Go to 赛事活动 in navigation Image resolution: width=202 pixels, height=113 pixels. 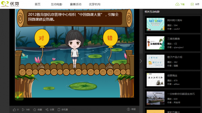[76, 4]
